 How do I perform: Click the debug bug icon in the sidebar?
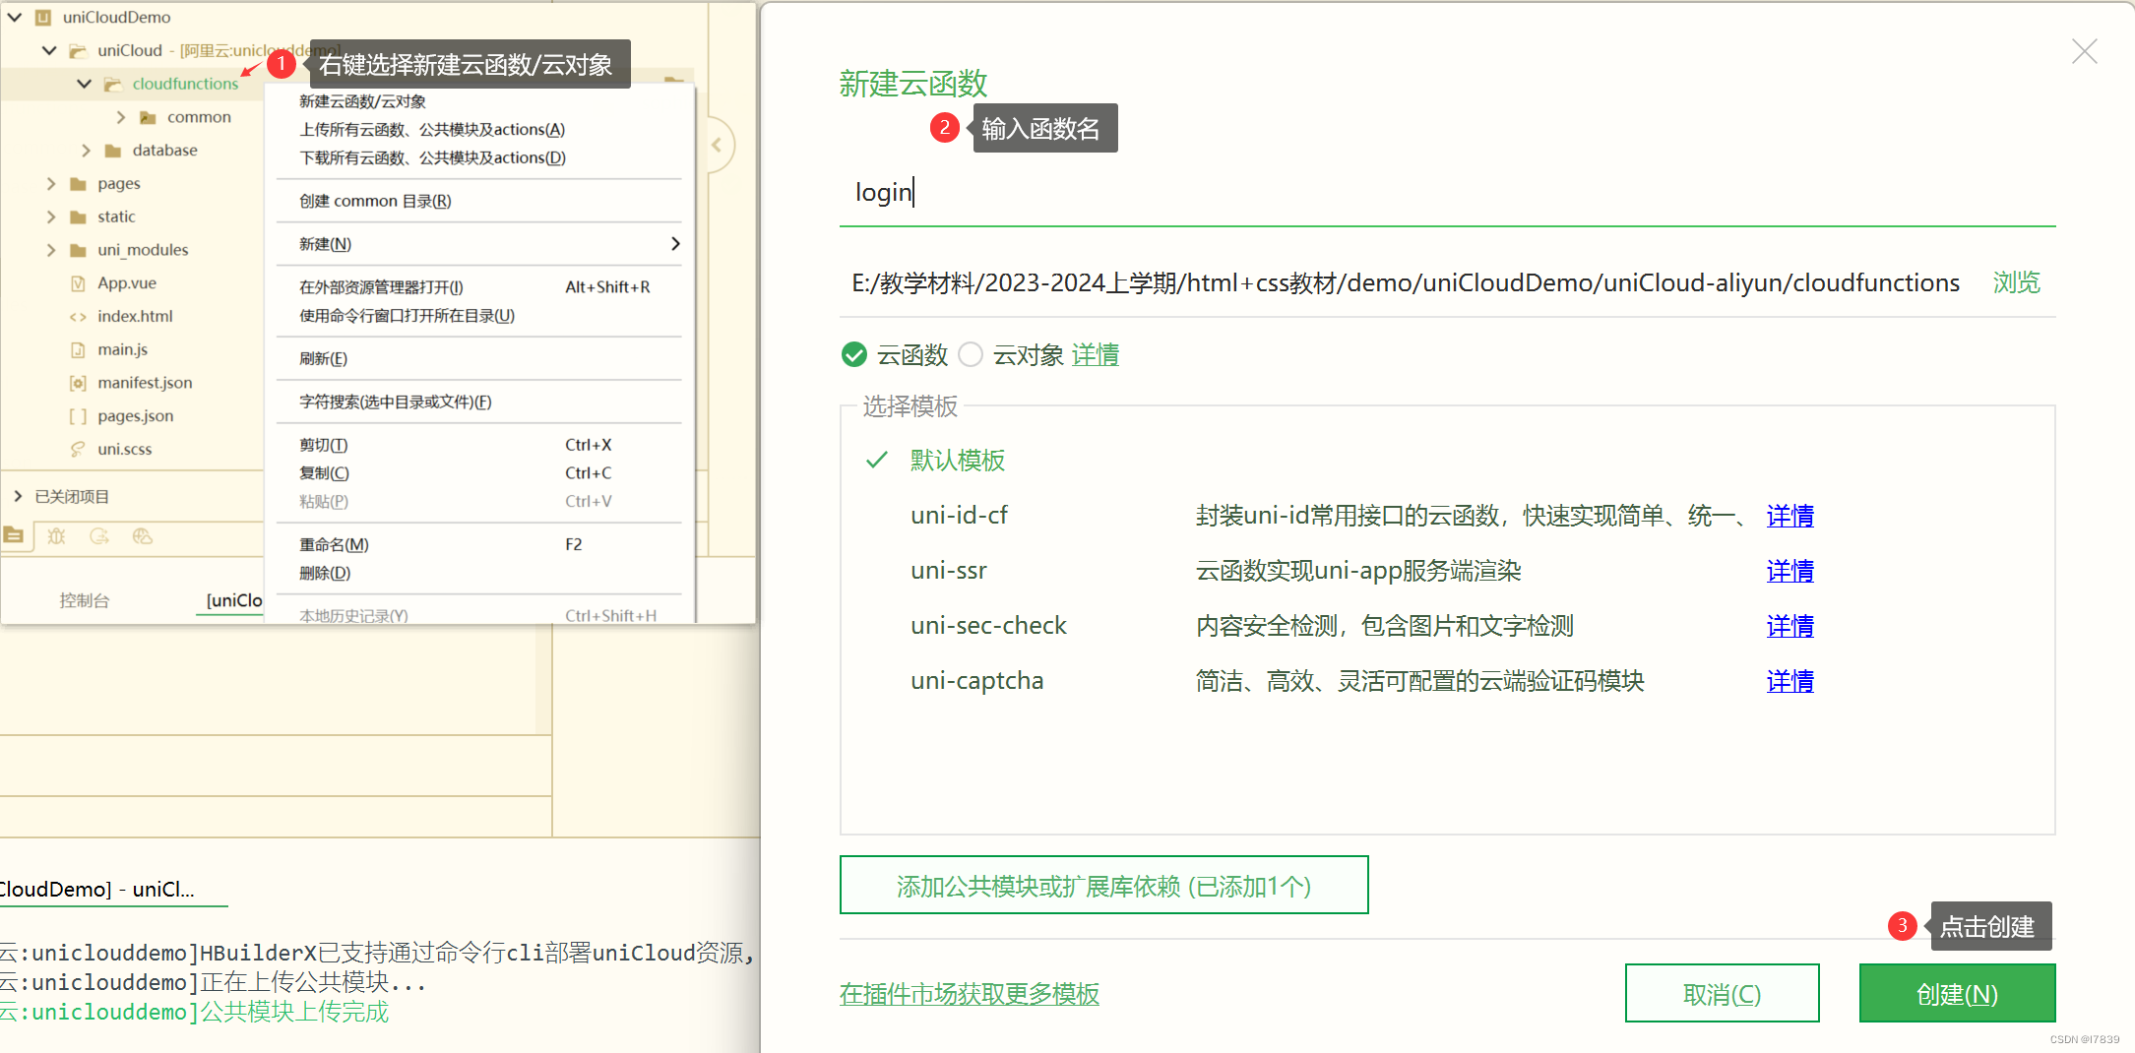click(56, 536)
